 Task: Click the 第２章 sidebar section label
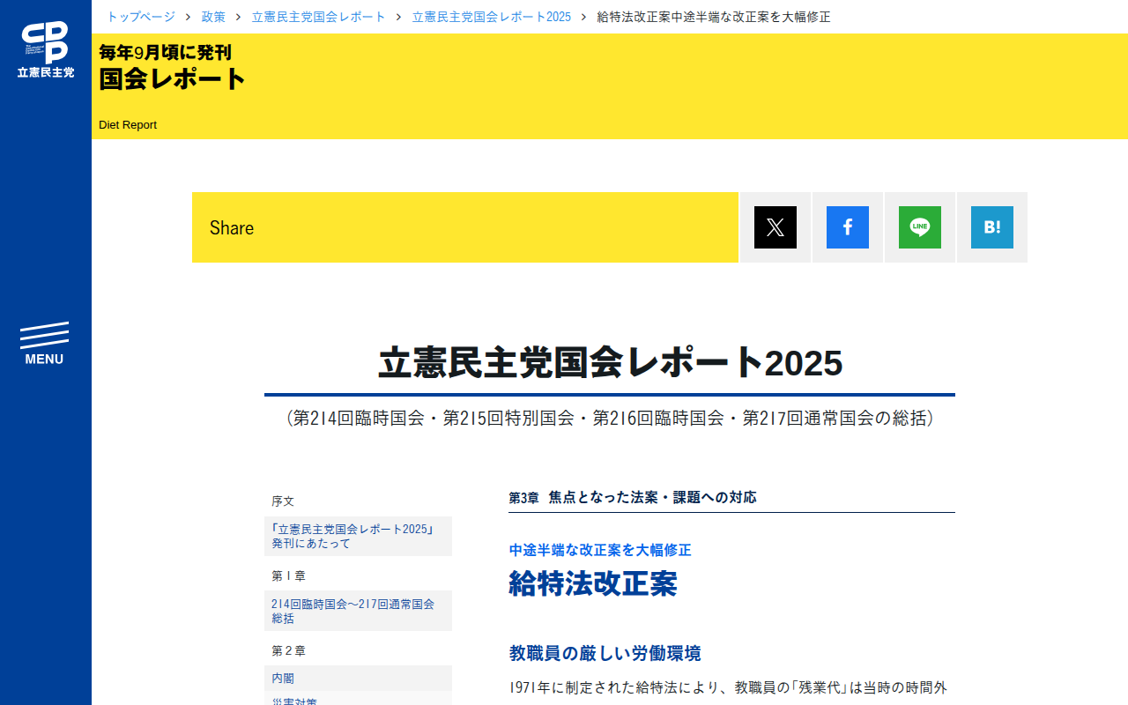(288, 650)
